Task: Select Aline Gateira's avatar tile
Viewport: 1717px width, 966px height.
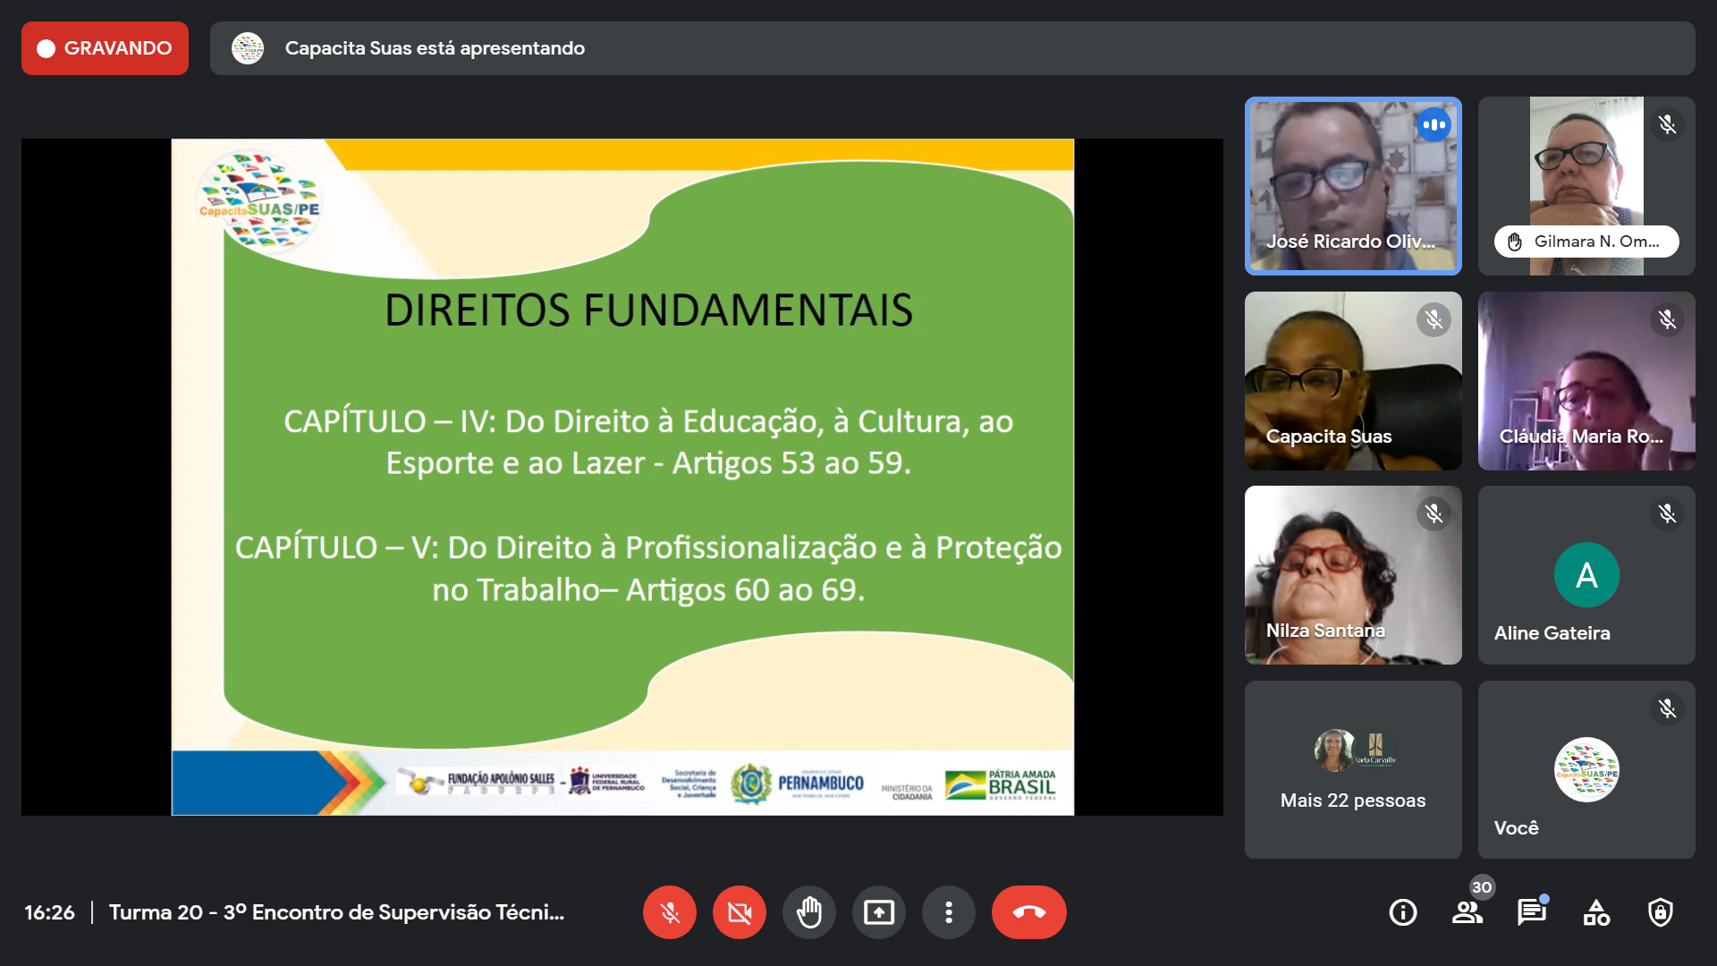Action: pos(1586,575)
